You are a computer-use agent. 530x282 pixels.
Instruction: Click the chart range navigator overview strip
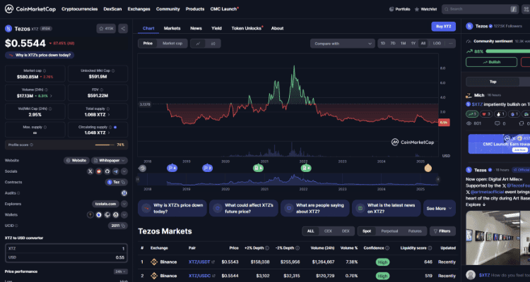coord(288,180)
